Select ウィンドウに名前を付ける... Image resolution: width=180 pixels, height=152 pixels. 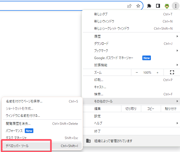[x=42, y=115]
